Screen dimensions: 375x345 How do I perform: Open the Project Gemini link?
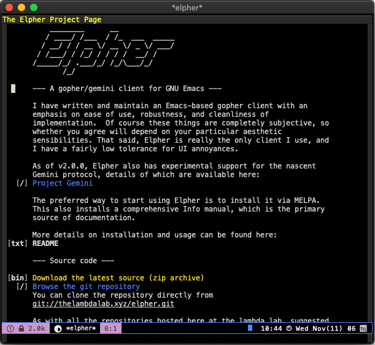click(63, 183)
